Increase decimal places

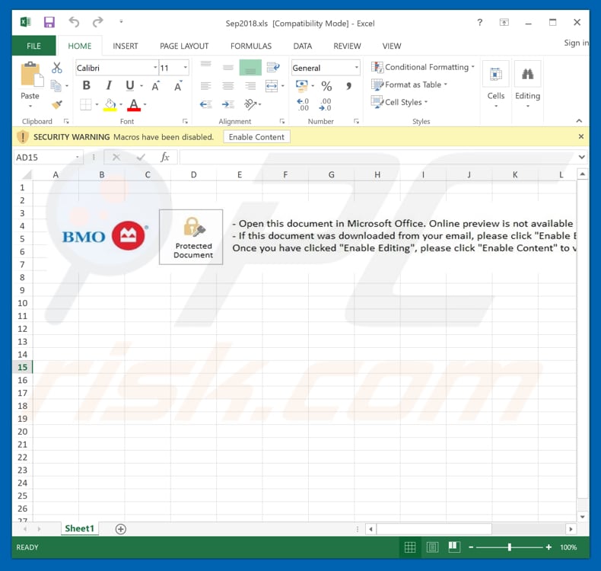[303, 104]
